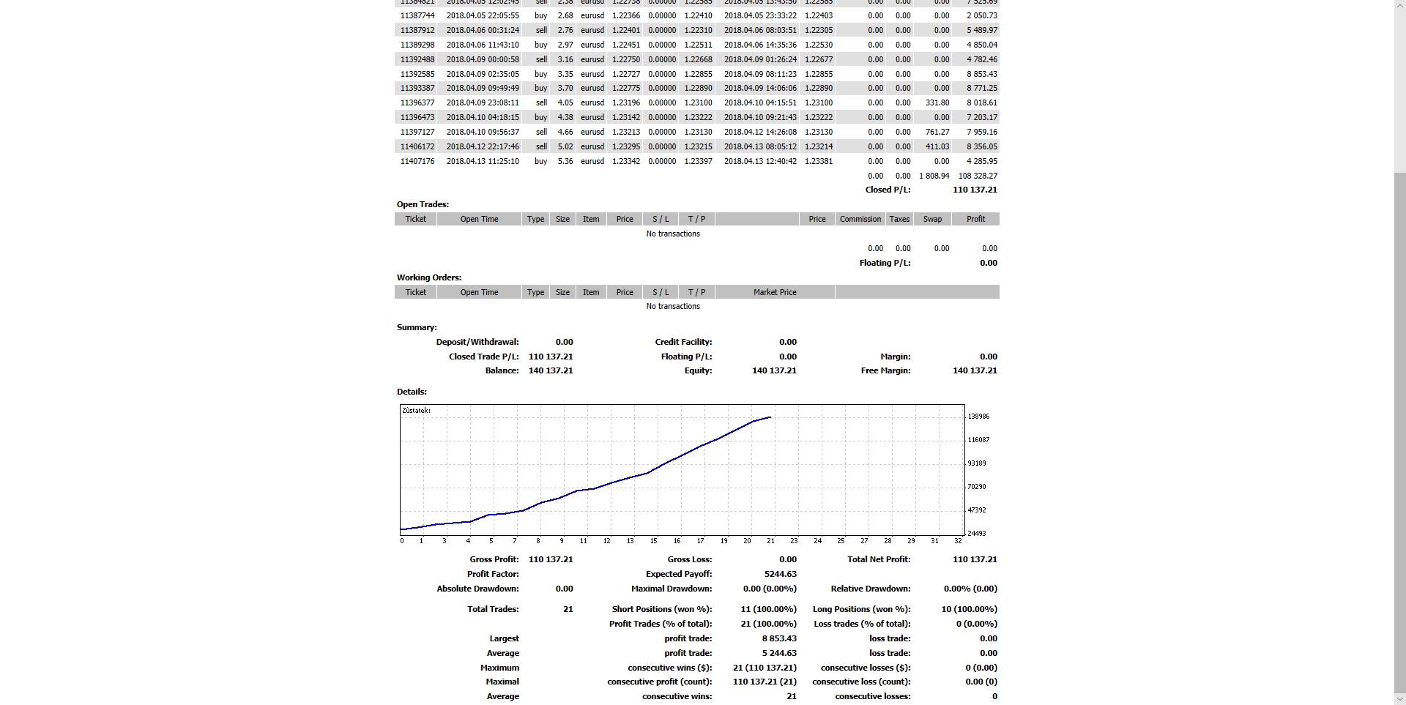Select ticket number 11397127
The image size is (1406, 705).
[417, 132]
